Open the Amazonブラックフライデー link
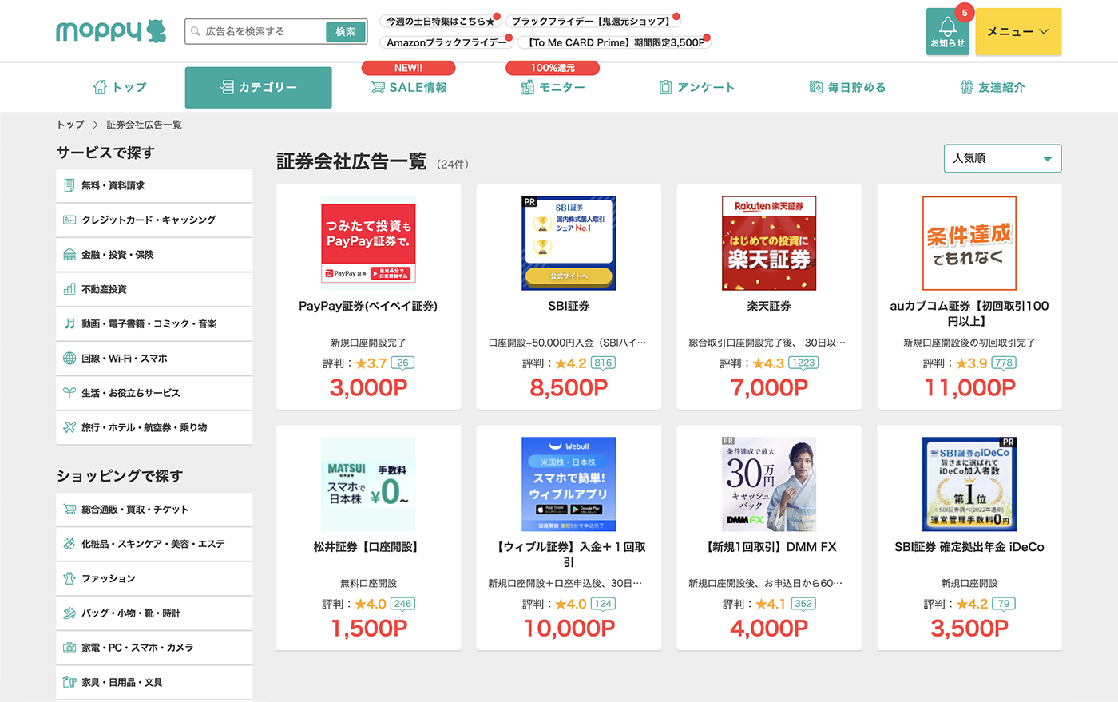The image size is (1118, 702). [x=446, y=42]
